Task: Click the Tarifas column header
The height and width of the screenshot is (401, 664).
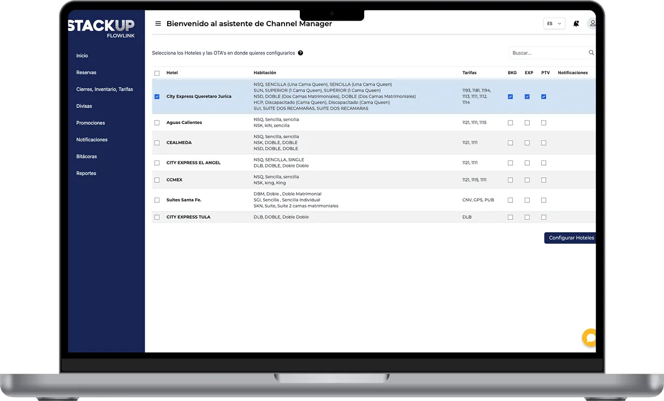Action: 470,73
